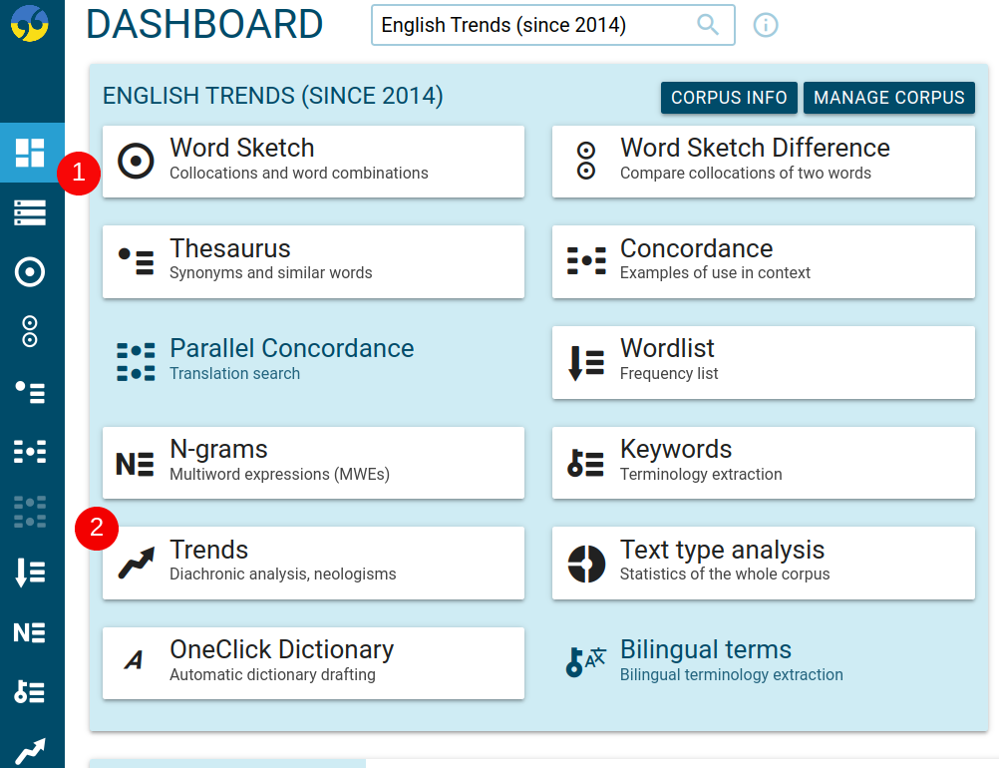The width and height of the screenshot is (999, 768).
Task: Open the OneClick Dictionary tile
Action: (313, 662)
